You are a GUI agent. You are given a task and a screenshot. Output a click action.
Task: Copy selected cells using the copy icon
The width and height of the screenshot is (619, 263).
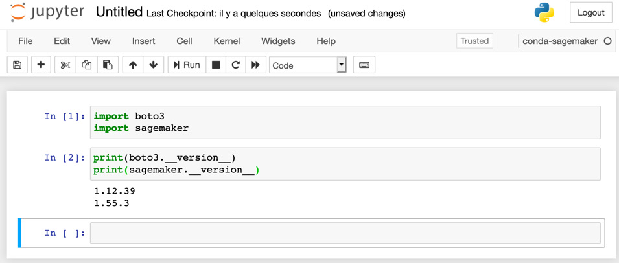coord(86,65)
